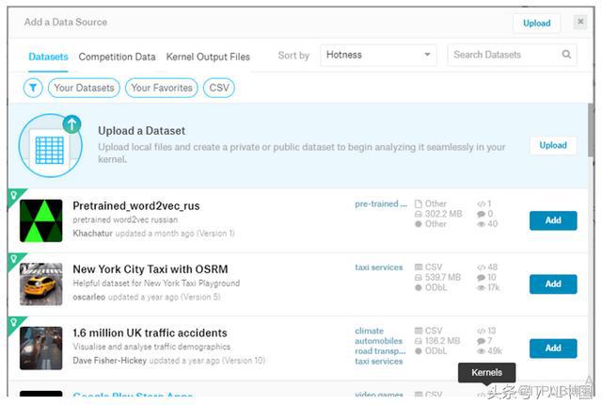
Task: Click the magnifier icon in Search Datasets
Action: coord(566,55)
